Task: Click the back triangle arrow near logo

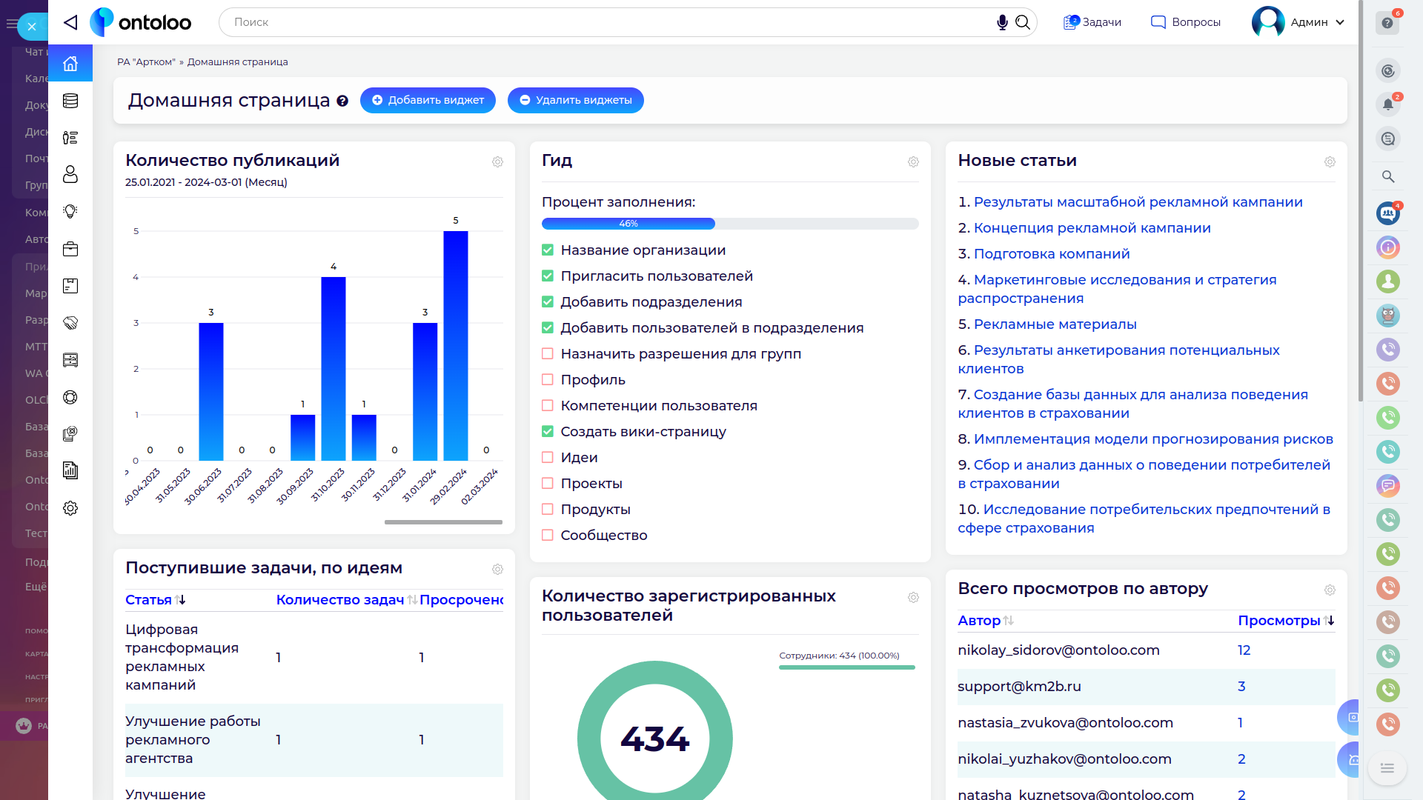Action: pos(70,22)
